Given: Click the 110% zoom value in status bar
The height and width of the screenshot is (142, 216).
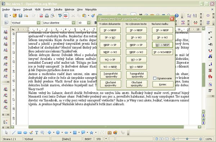Looking at the screenshot, I should pos(208,139).
